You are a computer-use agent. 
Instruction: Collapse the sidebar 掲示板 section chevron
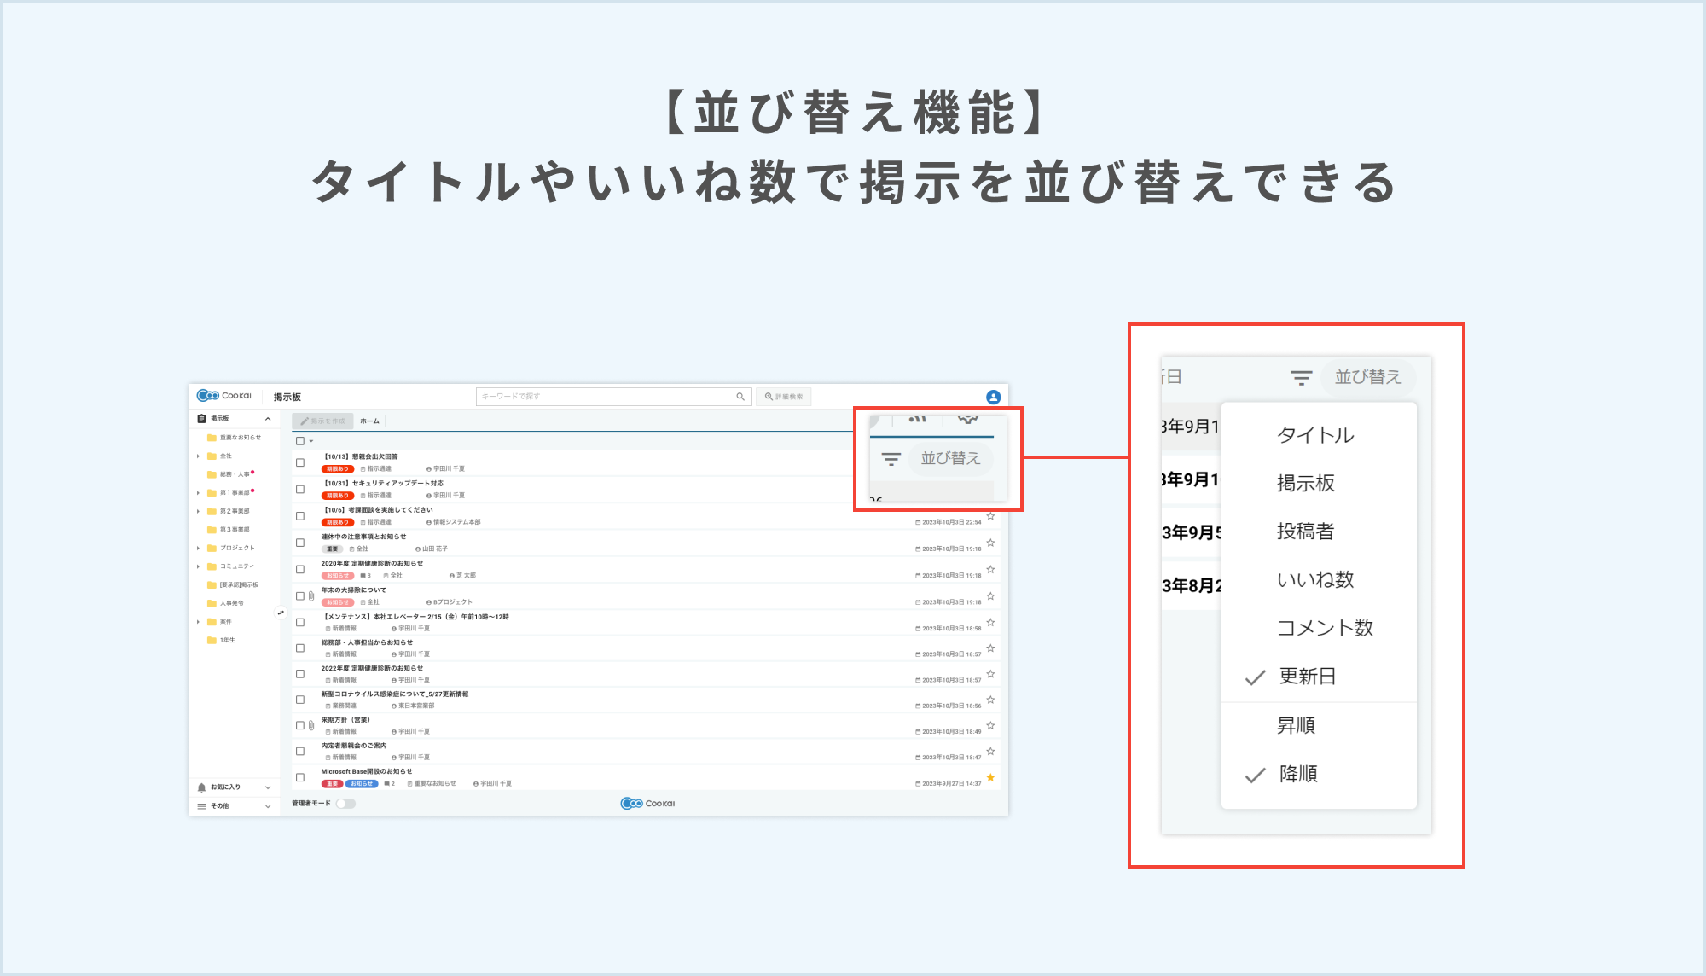(x=268, y=419)
